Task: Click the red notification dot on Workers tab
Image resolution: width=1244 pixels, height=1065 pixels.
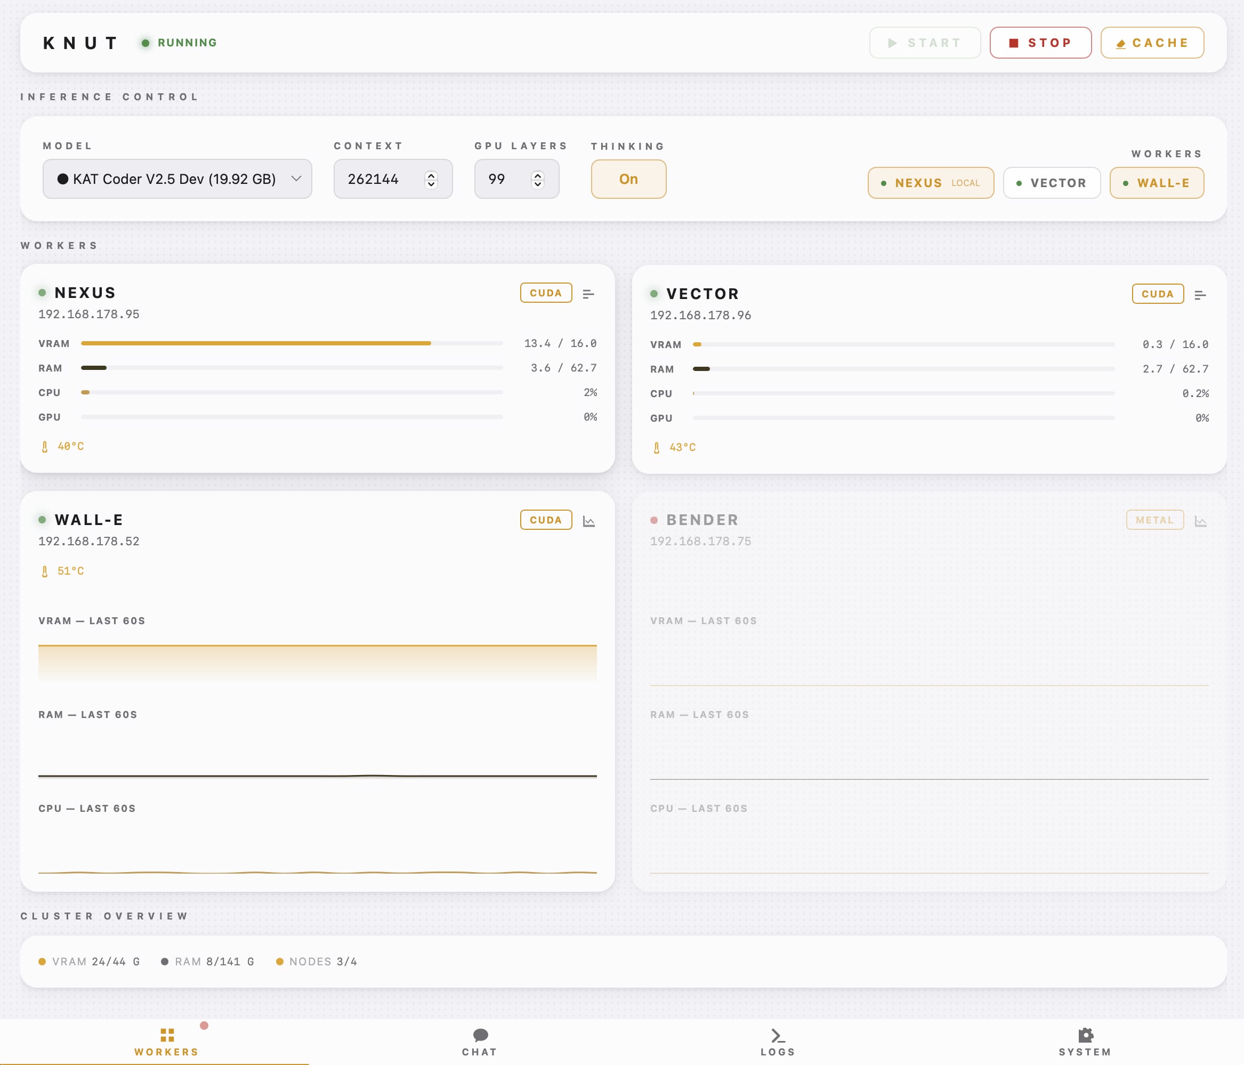Action: click(x=204, y=1026)
